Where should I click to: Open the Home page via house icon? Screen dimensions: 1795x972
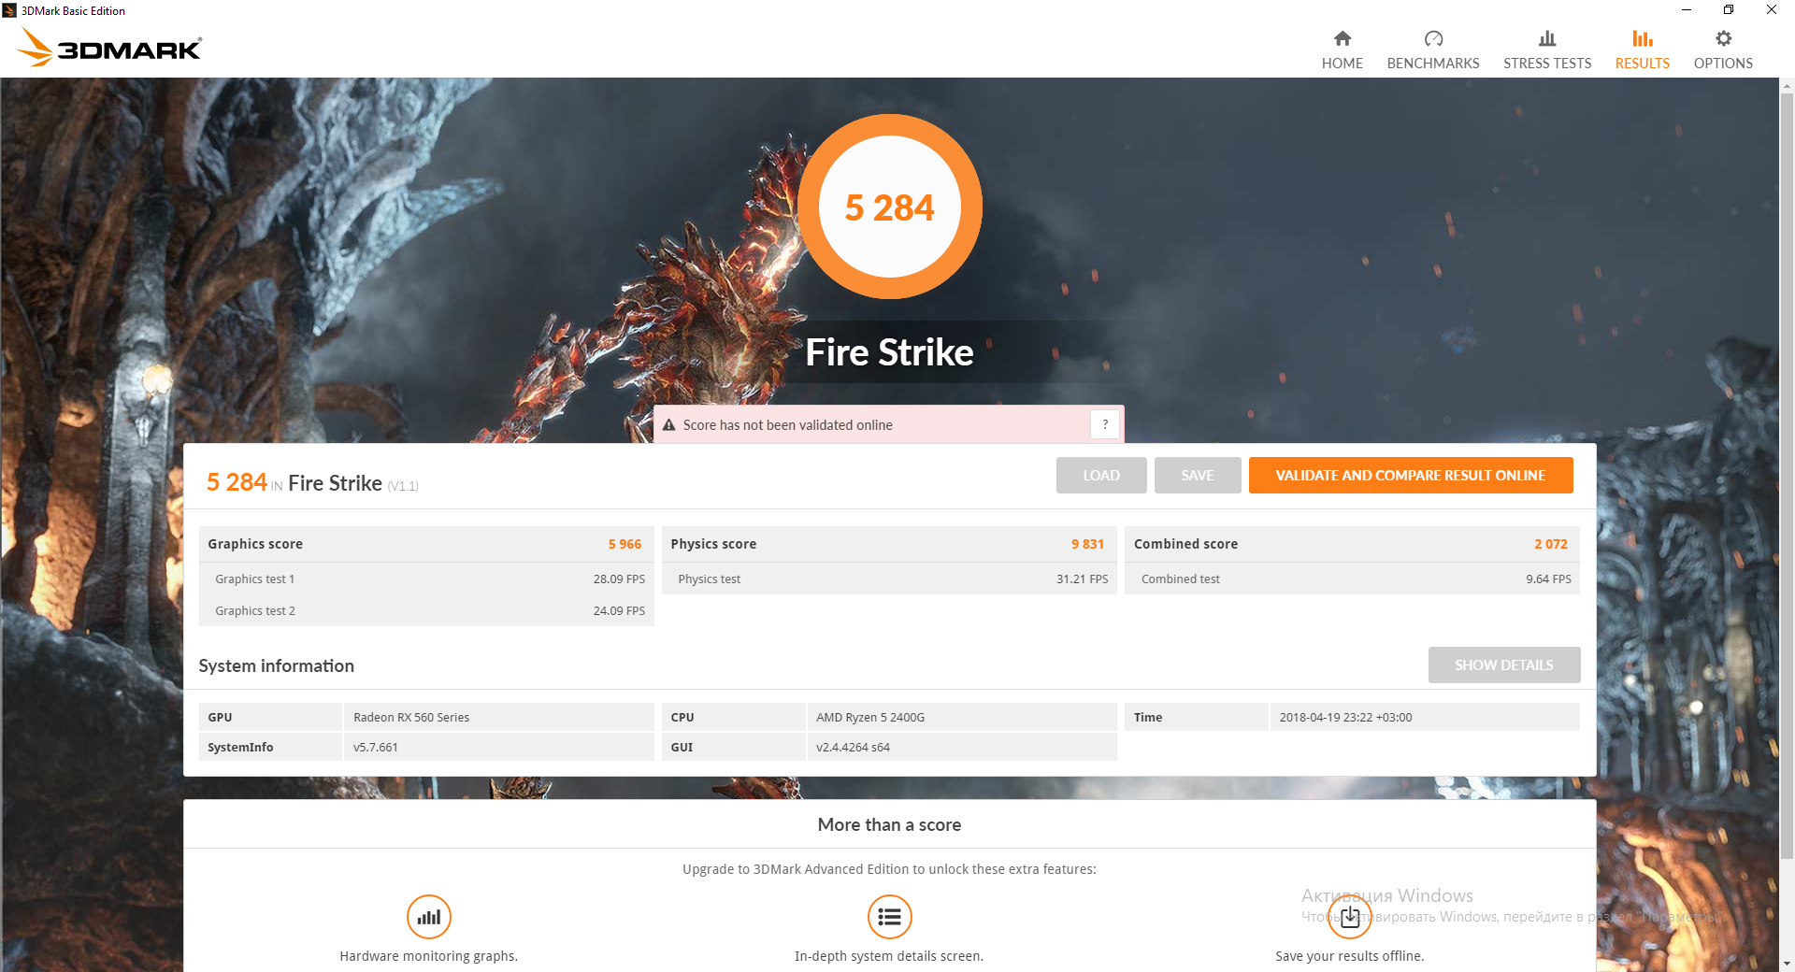point(1342,38)
